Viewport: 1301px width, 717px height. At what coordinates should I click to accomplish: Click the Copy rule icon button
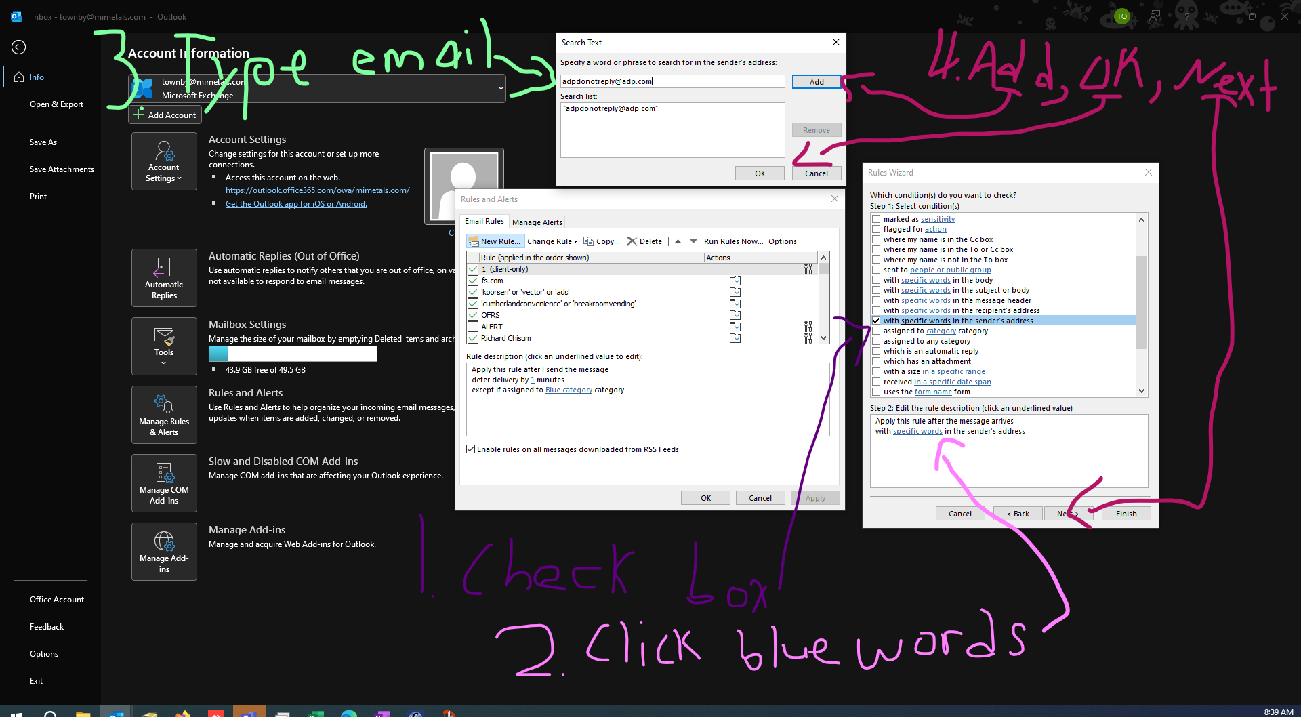point(602,241)
